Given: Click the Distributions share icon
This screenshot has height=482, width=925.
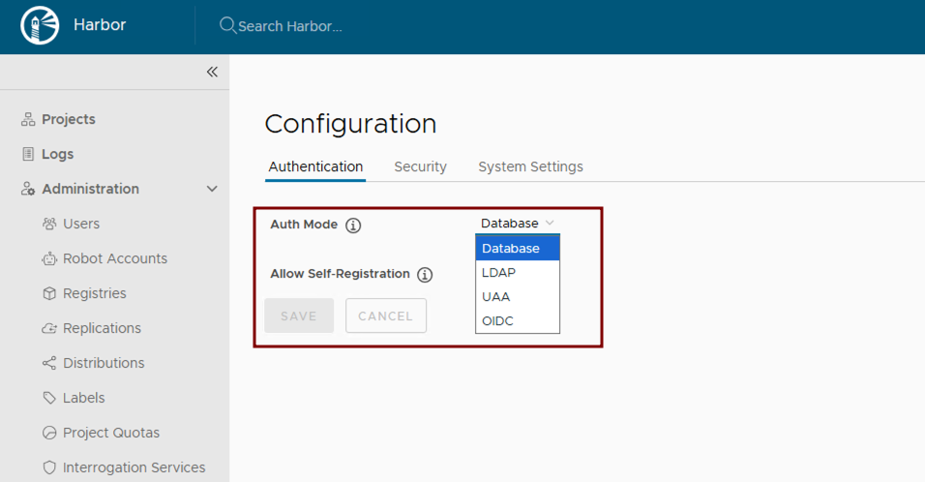Looking at the screenshot, I should [49, 363].
